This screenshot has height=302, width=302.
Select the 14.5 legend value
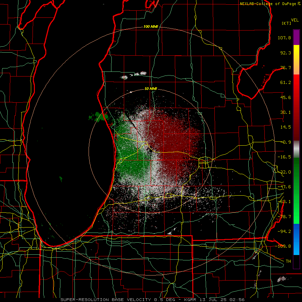(x=286, y=127)
